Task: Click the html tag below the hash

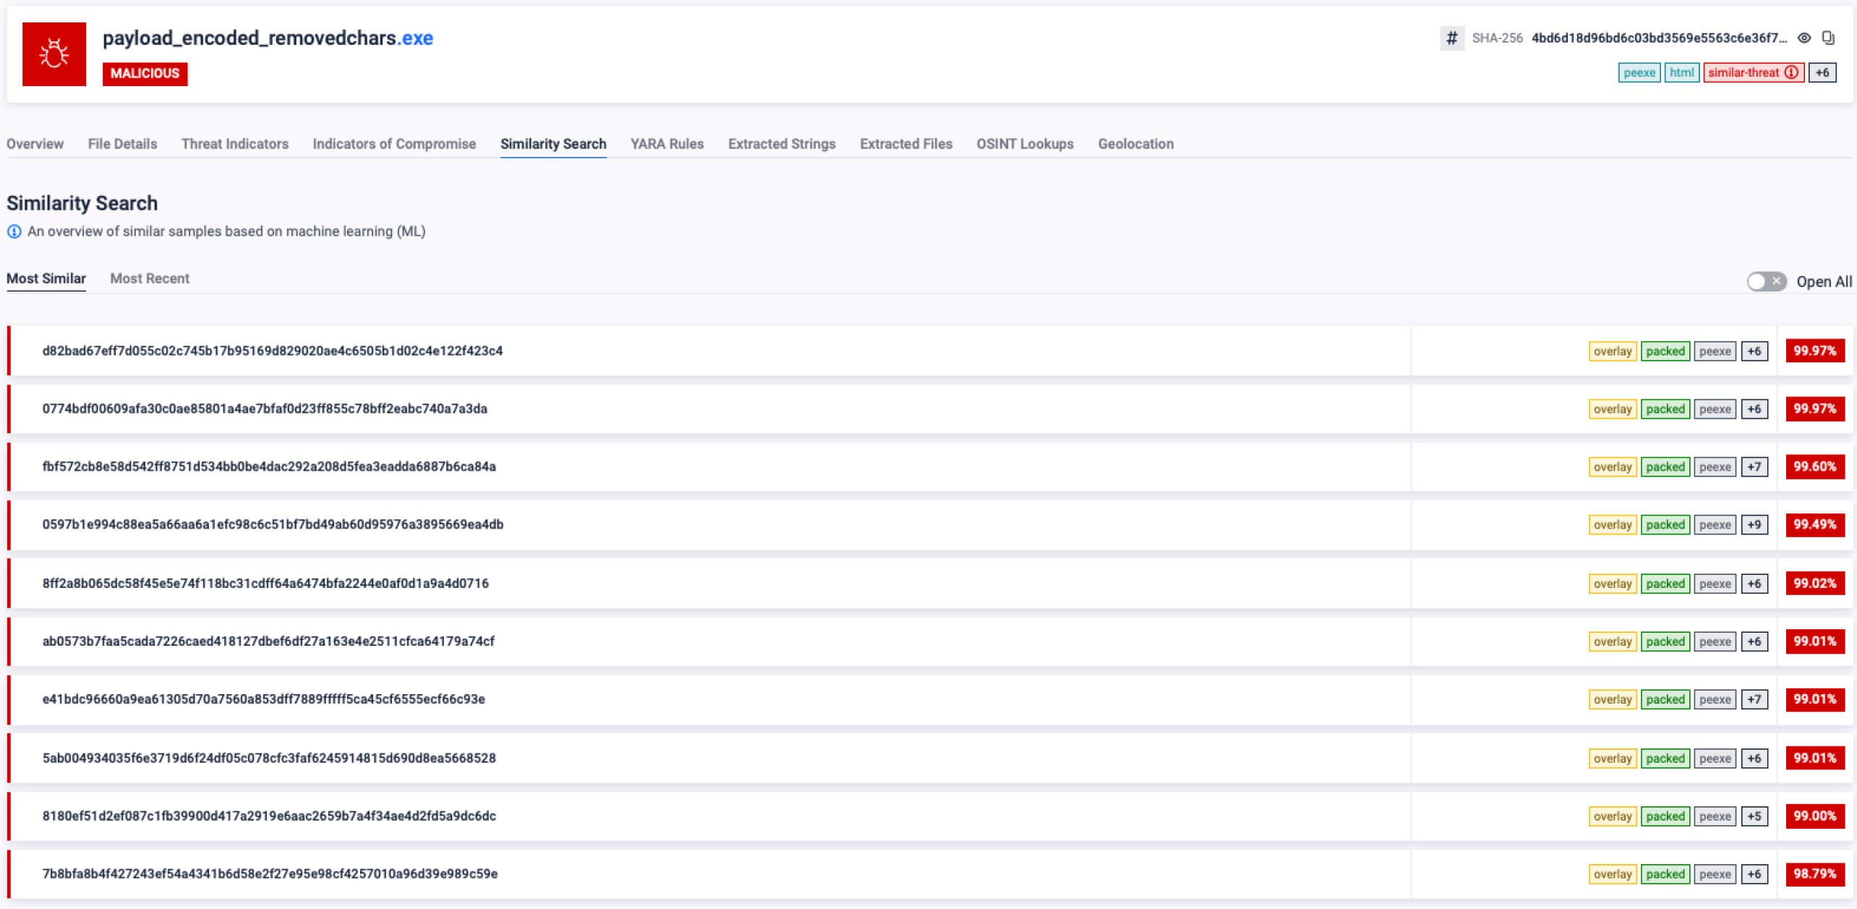Action: tap(1682, 72)
